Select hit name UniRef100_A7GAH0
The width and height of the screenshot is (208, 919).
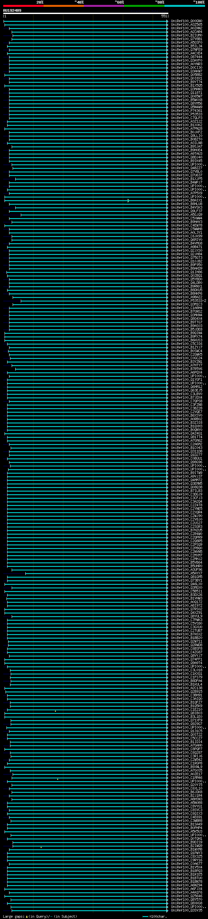point(187,745)
